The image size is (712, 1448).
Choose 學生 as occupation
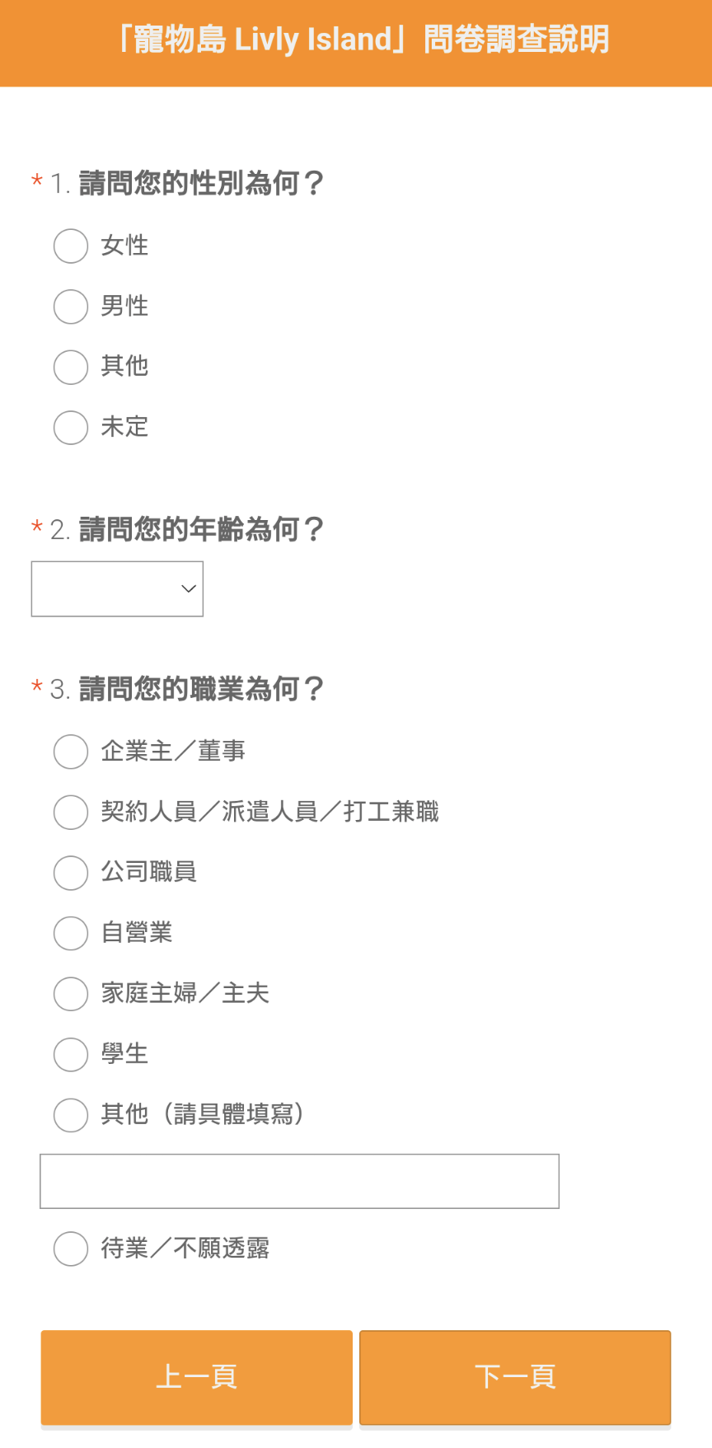tap(71, 1054)
